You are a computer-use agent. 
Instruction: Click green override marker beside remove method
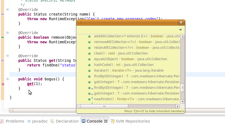coord(2,37)
